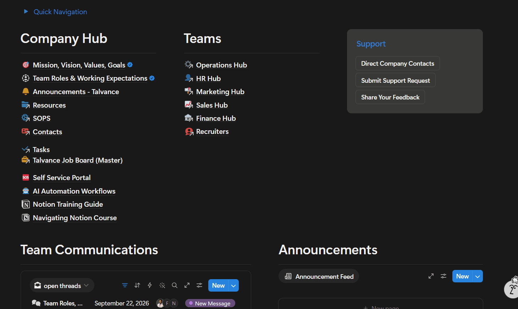Expand the Announcement Feed to full page
Screen dimensions: 518x309
431,276
